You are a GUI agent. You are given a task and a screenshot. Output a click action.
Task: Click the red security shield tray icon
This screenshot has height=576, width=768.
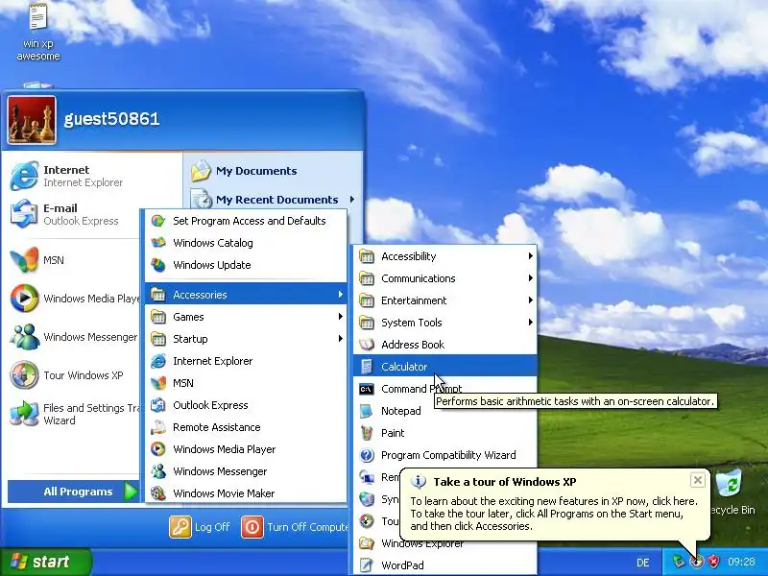tap(714, 562)
